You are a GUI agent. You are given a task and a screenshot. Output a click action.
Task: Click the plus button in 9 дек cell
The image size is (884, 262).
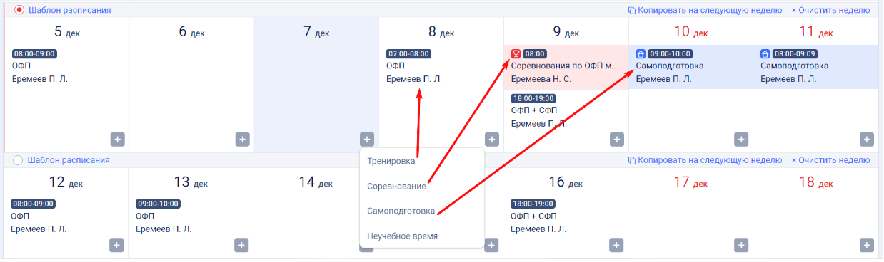click(x=617, y=139)
